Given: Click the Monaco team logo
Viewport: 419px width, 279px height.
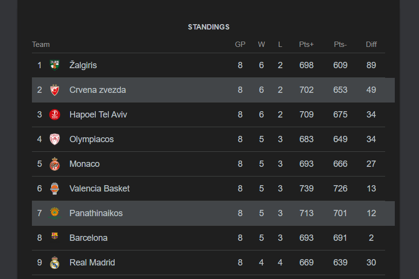Looking at the screenshot, I should click(55, 164).
